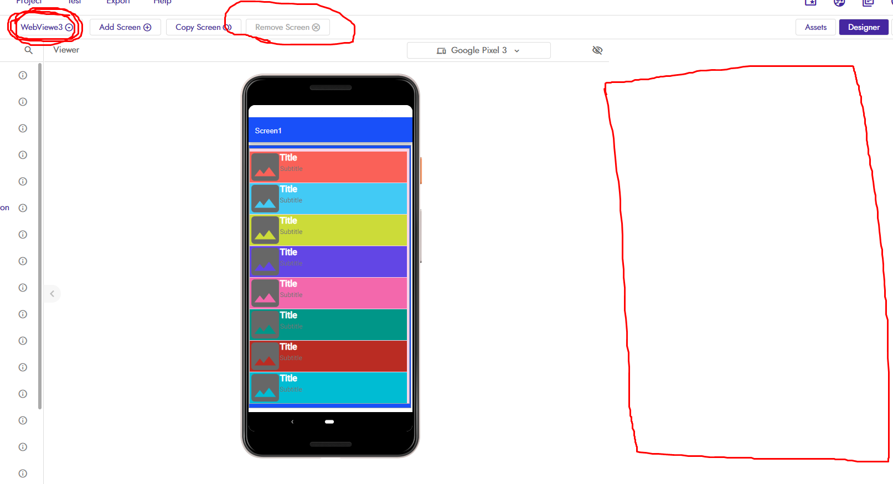Select the Title text in the dark red row
Screen dimensions: 893x484
point(288,347)
